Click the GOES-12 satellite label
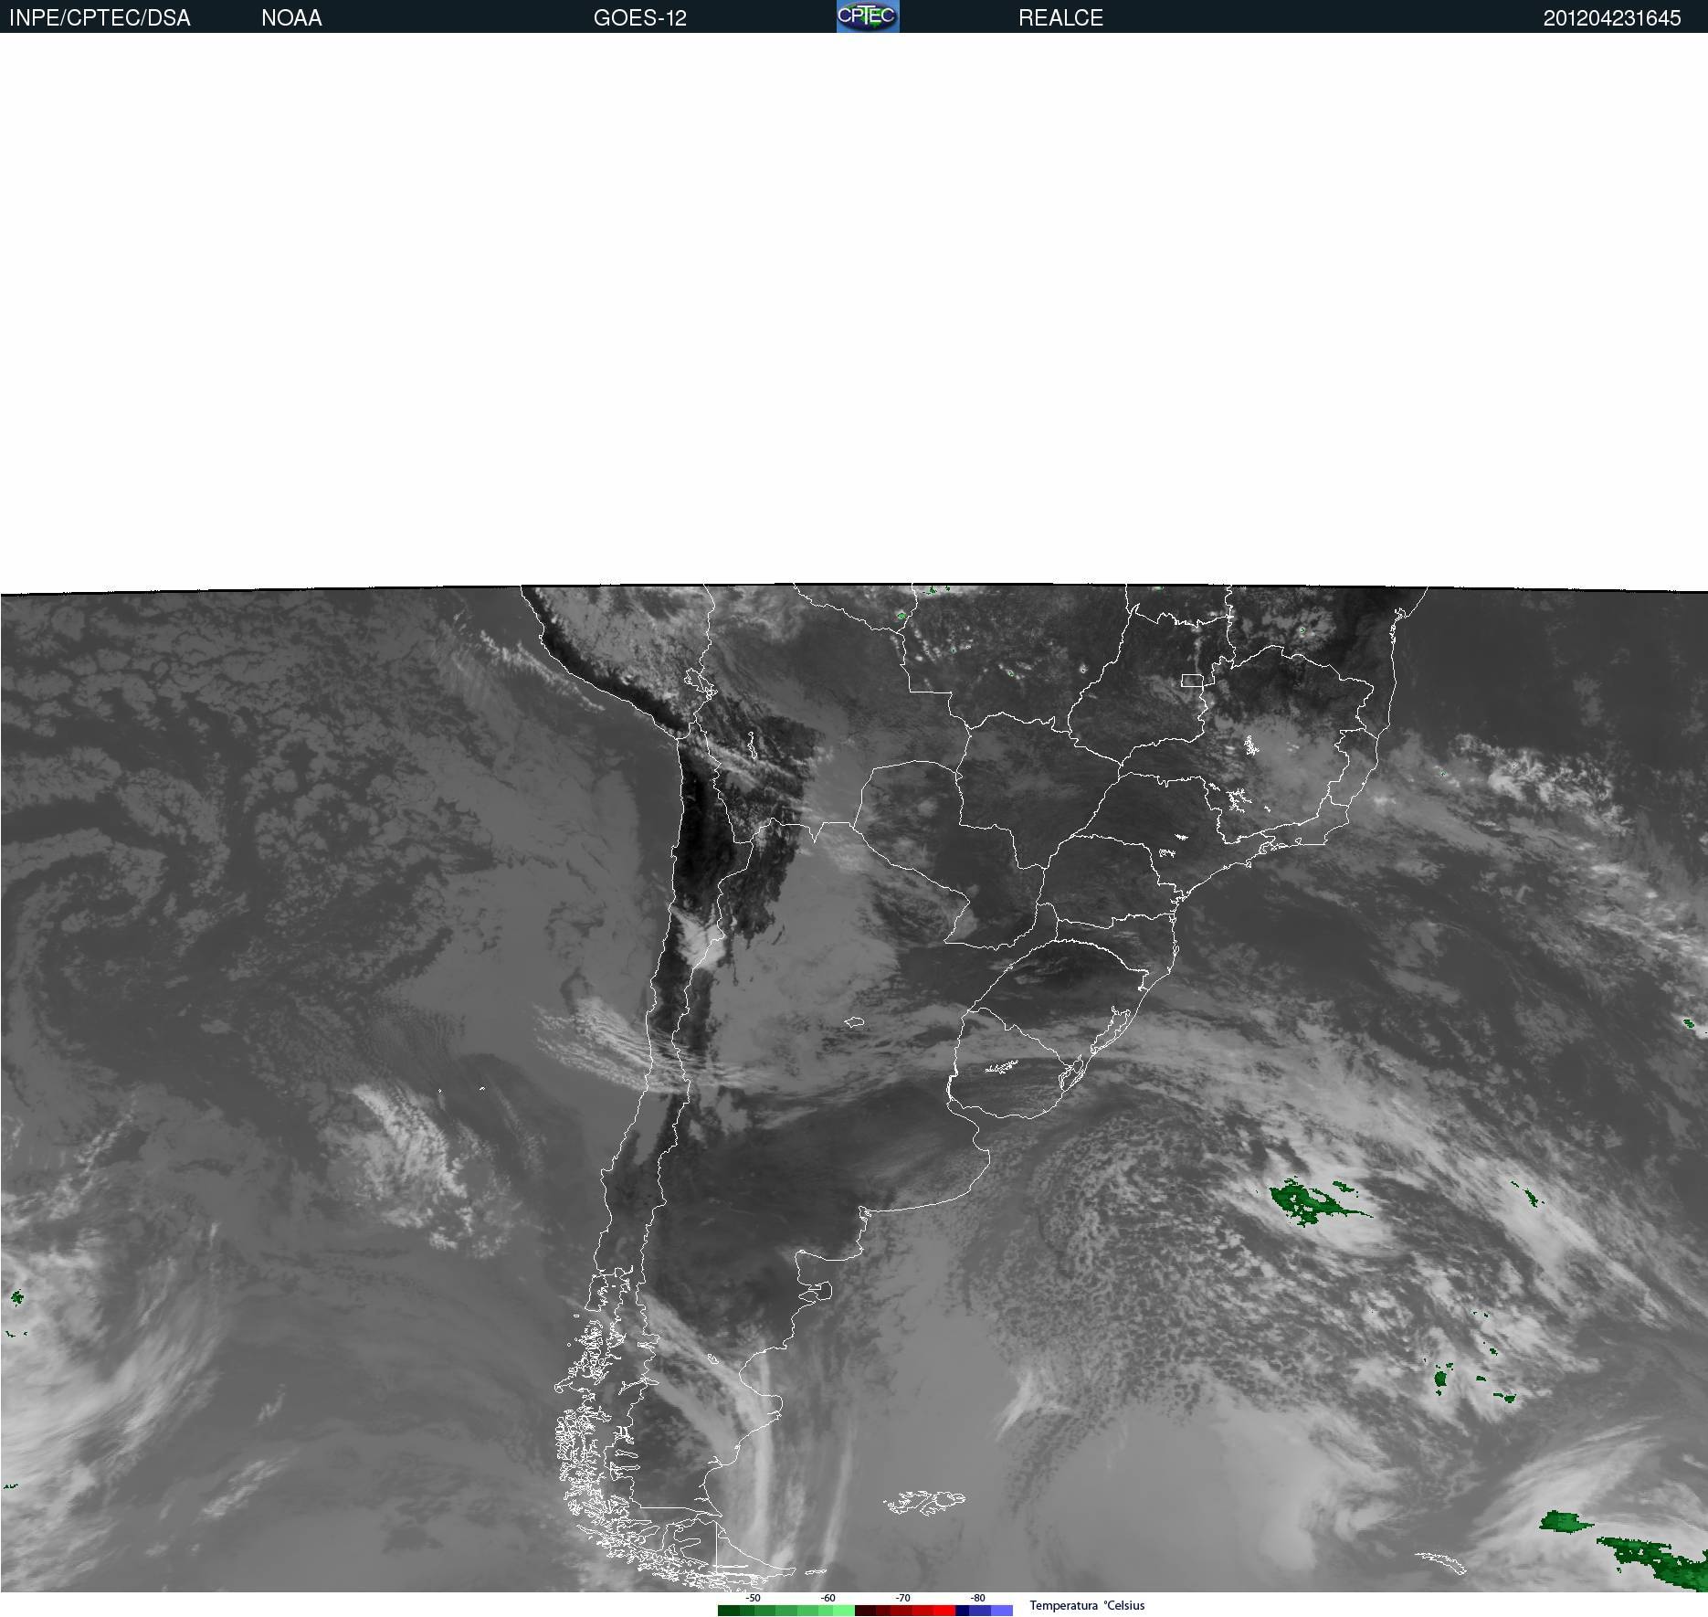This screenshot has height=1617, width=1708. [639, 18]
